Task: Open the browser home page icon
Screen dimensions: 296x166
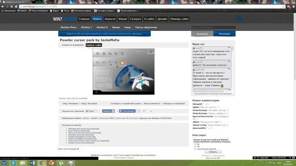Action: 16,6
